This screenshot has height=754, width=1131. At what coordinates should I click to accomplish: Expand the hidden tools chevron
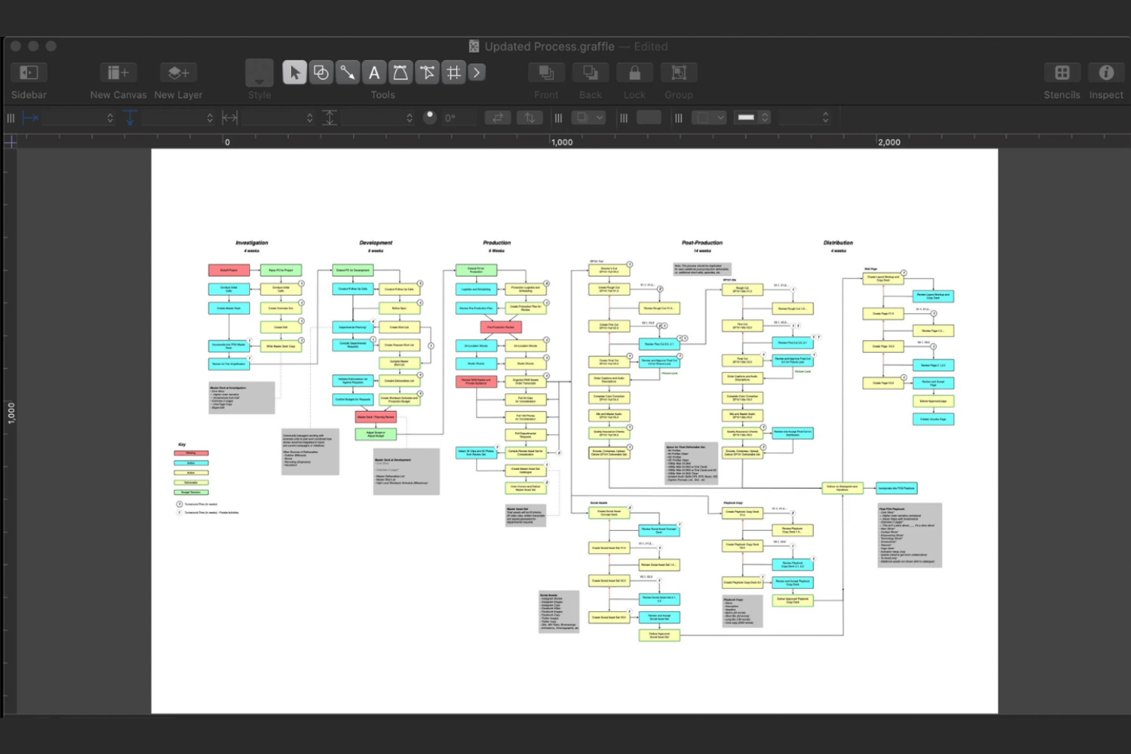tap(478, 72)
